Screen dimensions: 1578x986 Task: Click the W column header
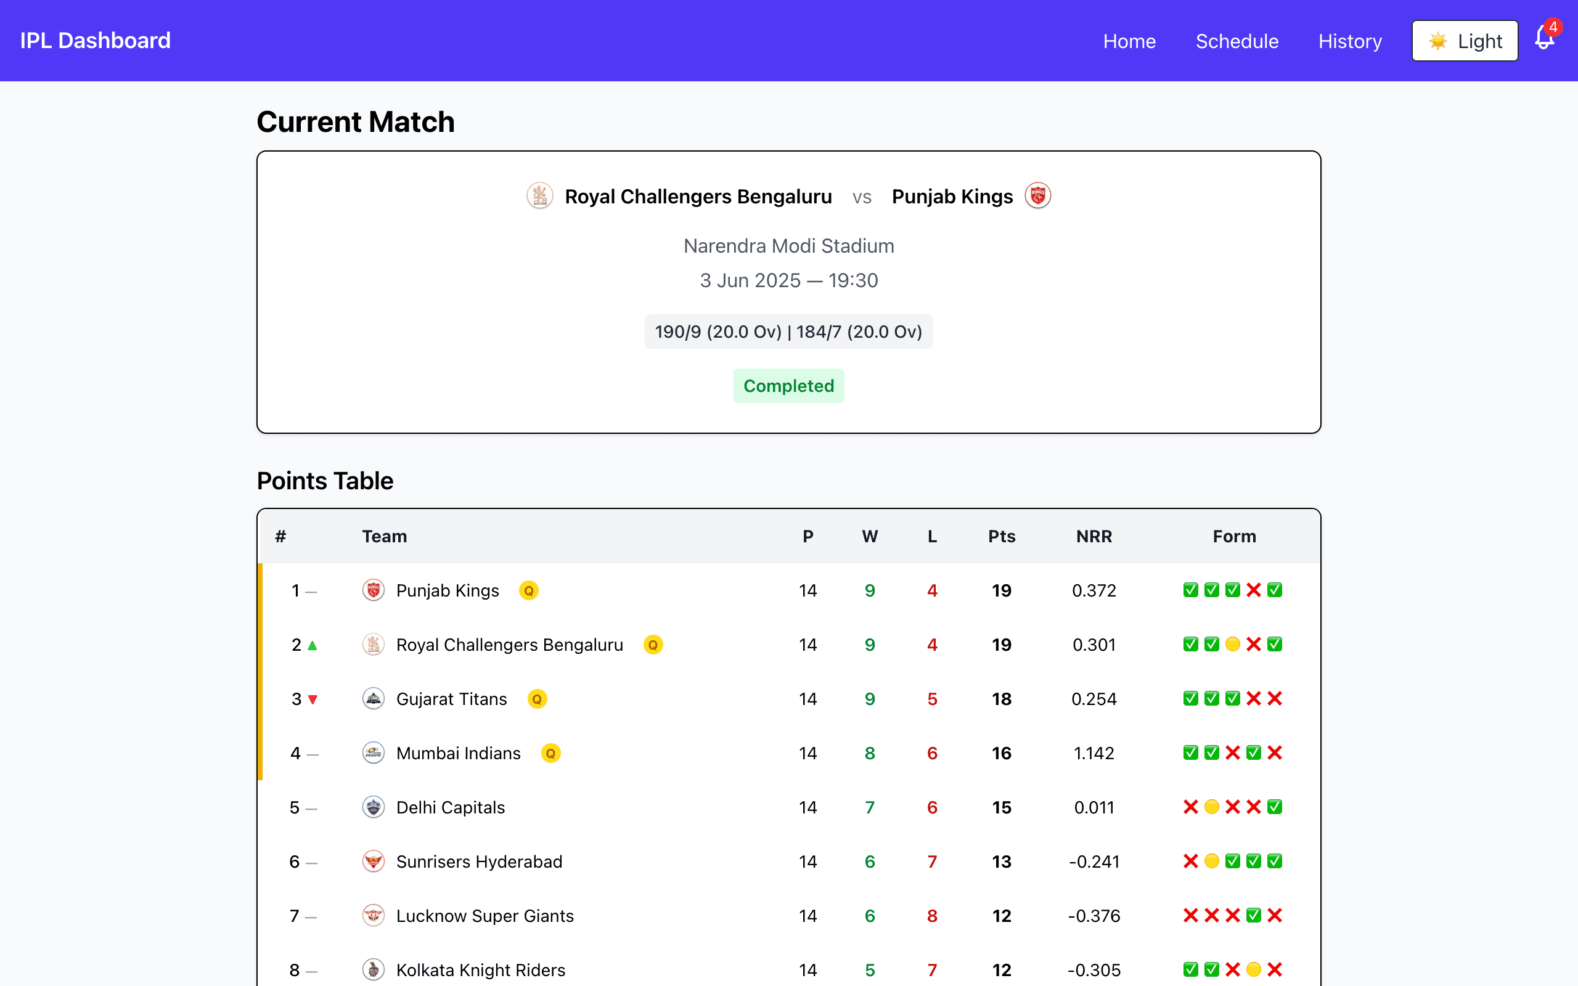point(870,536)
